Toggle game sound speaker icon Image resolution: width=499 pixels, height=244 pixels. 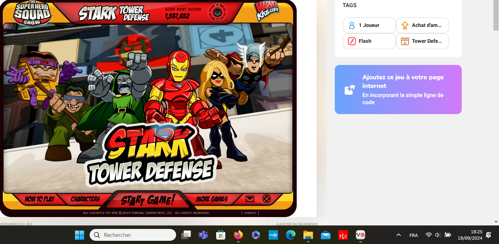point(217,6)
